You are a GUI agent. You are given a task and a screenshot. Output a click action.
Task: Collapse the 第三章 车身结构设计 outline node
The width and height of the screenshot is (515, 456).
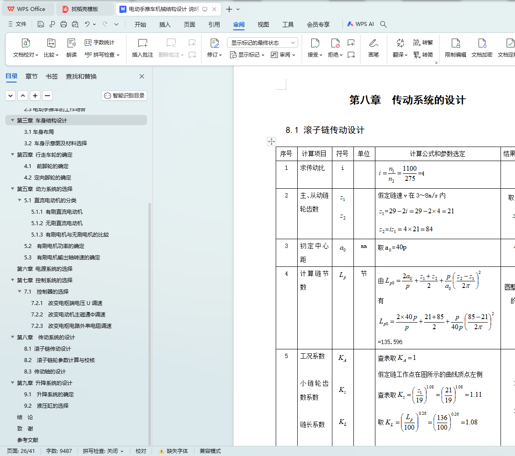coord(12,121)
